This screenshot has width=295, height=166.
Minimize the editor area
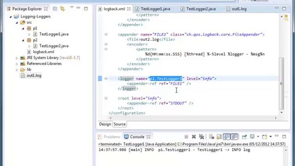tap(277, 8)
